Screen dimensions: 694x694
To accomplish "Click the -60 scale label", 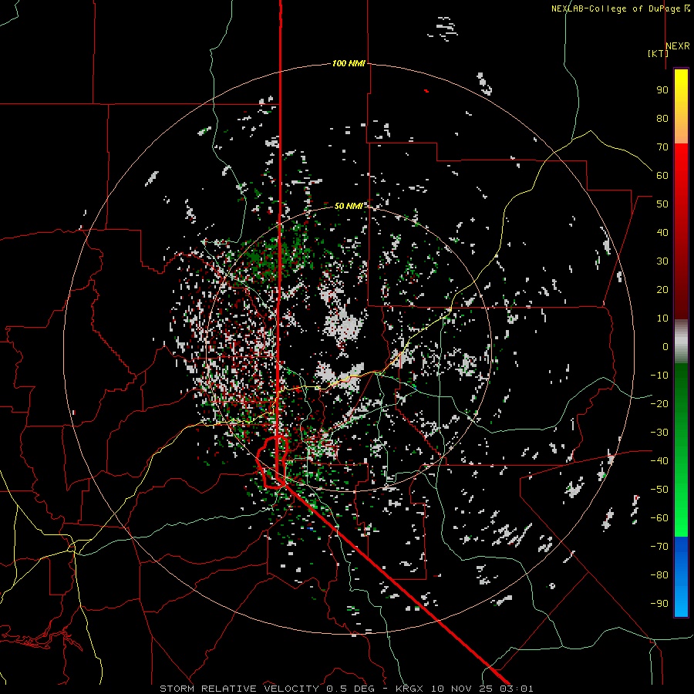I will [659, 518].
